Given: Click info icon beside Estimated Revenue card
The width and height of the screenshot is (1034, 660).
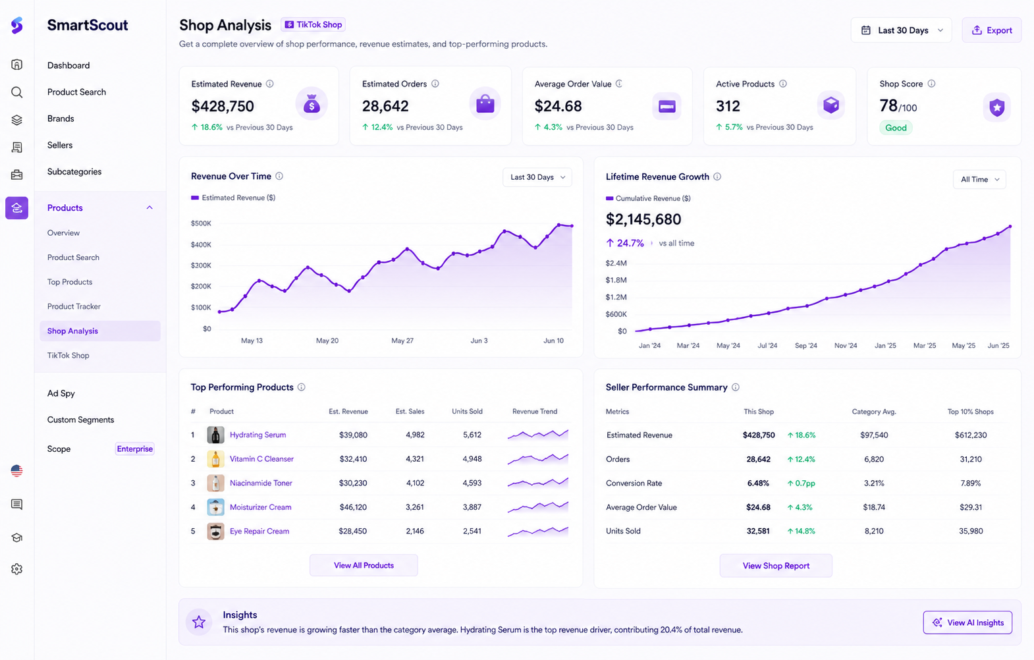Looking at the screenshot, I should point(270,84).
